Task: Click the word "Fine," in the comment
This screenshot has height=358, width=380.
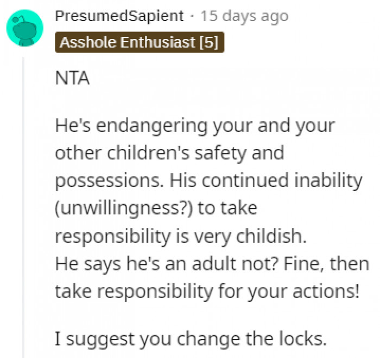Action: click(313, 264)
